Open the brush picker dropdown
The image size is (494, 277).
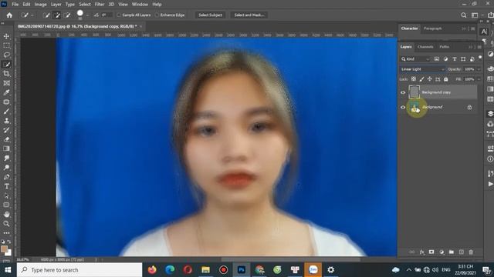point(87,15)
